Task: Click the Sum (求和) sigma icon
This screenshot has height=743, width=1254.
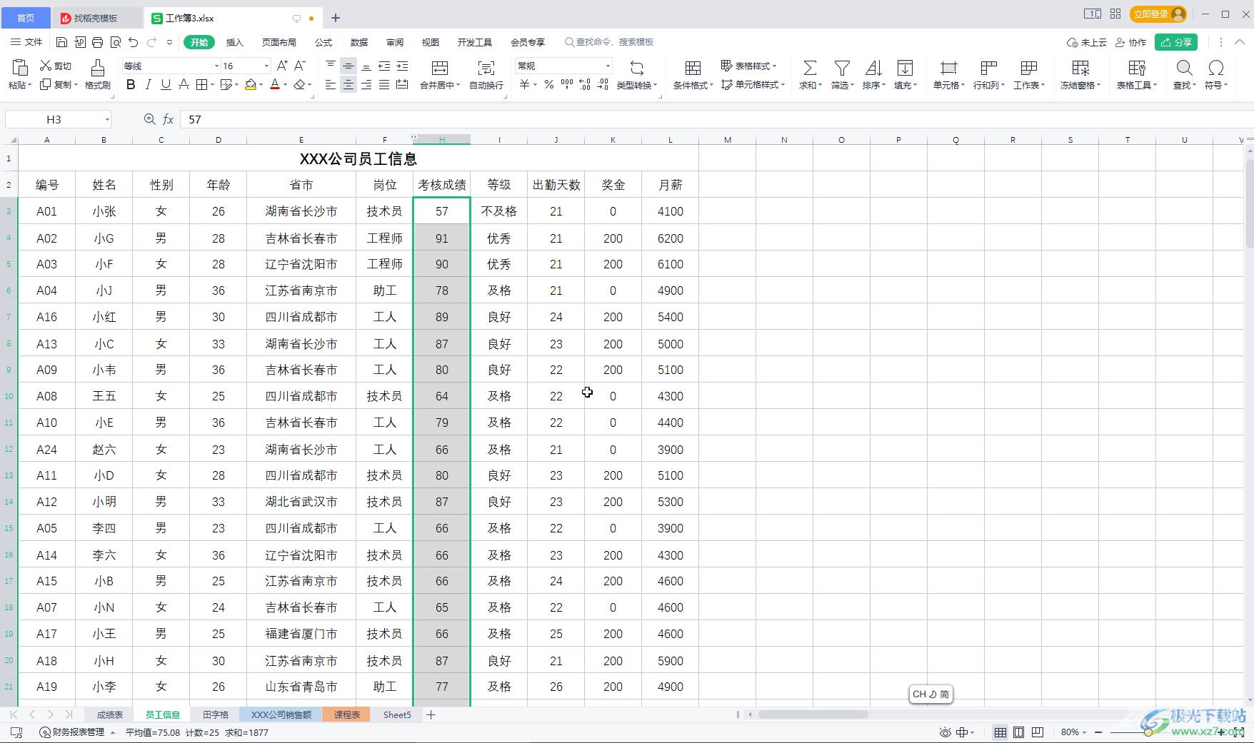Action: tap(810, 69)
